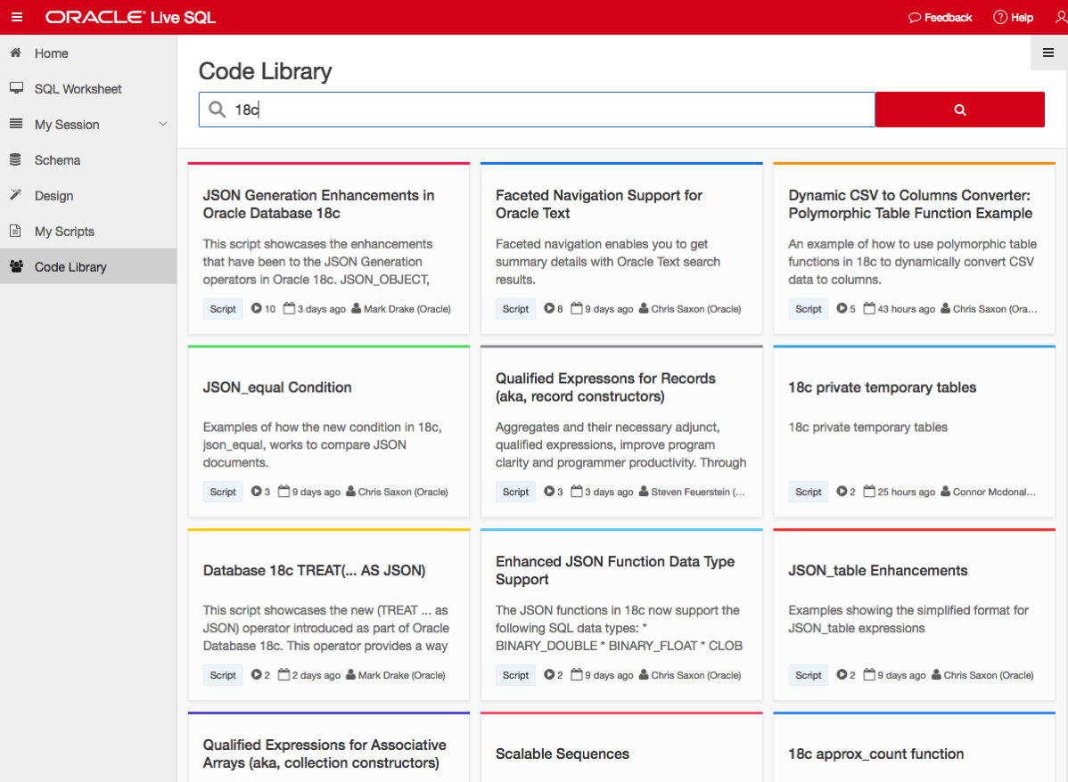The height and width of the screenshot is (782, 1068).
Task: Click run-count play icon on Faceted Navigation card
Action: pyautogui.click(x=549, y=308)
